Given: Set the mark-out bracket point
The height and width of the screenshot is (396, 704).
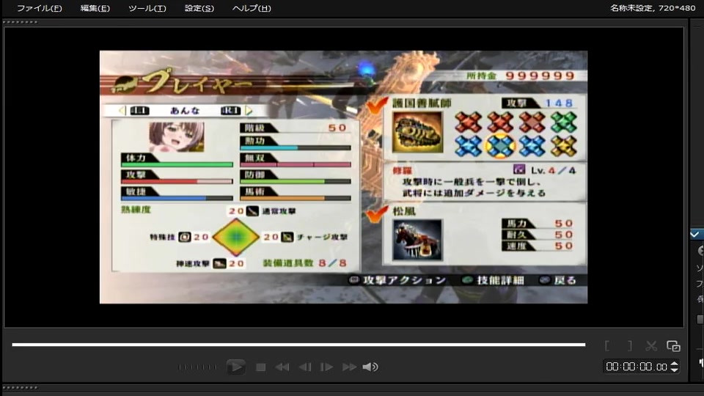Looking at the screenshot, I should click(629, 345).
